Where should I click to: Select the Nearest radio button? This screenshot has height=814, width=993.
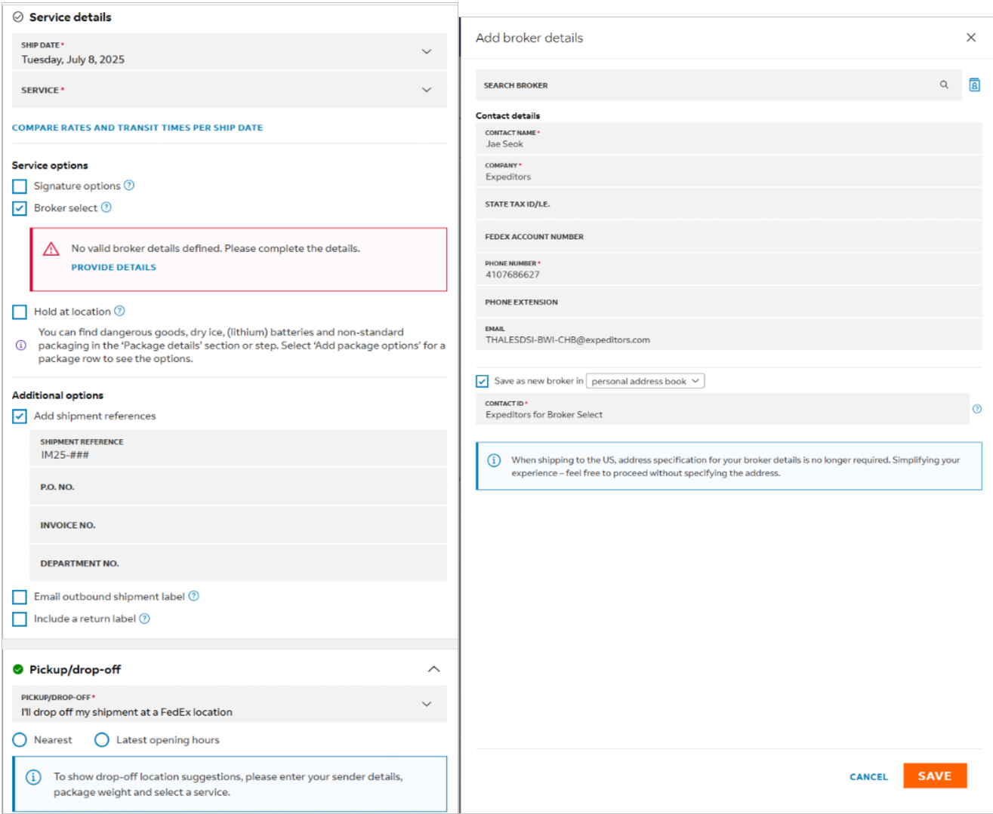pyautogui.click(x=20, y=740)
